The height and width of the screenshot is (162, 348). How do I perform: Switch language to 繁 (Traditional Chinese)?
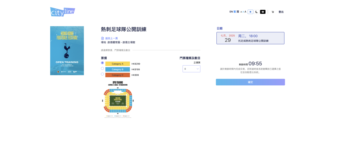pos(235,12)
